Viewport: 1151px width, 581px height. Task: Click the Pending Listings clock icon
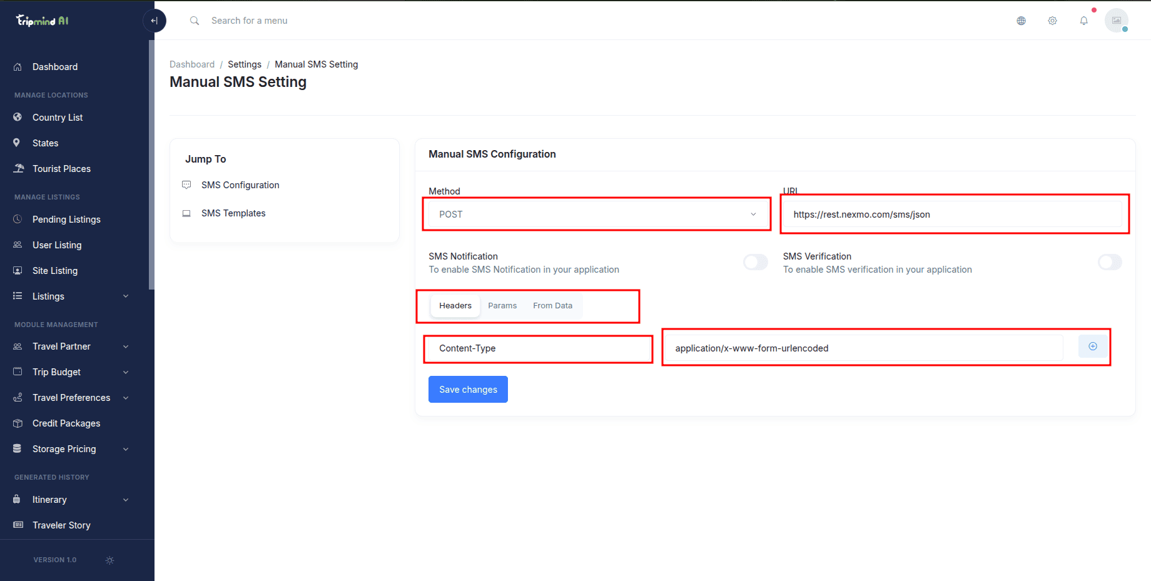tap(18, 220)
